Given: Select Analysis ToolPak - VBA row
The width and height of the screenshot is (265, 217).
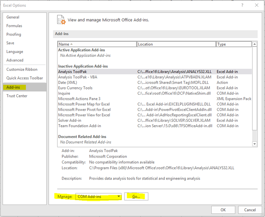Looking at the screenshot, I should (154, 77).
